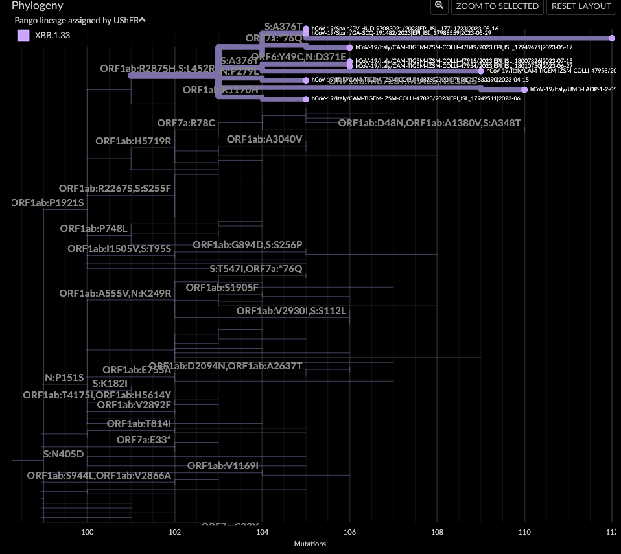Click the highlighted circular node on S:A376T branch
621x554 pixels.
305,28
